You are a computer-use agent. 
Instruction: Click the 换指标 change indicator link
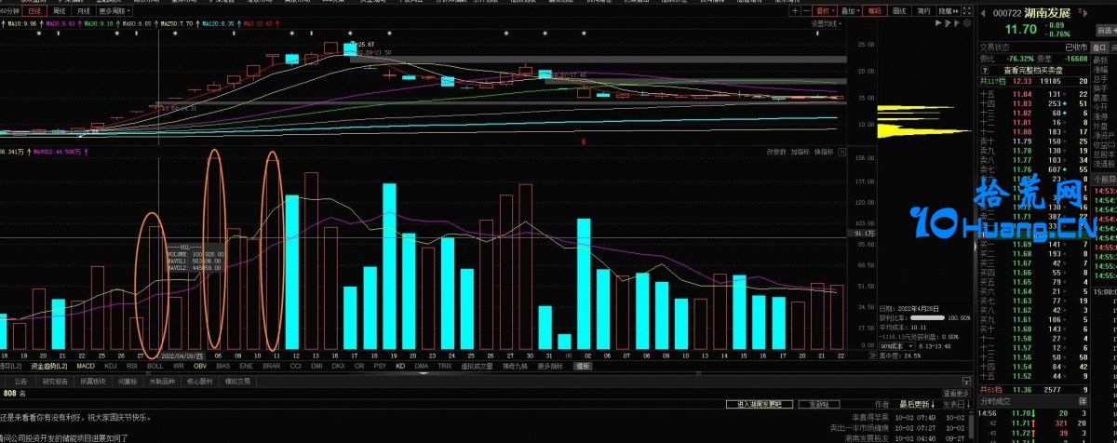(x=824, y=152)
